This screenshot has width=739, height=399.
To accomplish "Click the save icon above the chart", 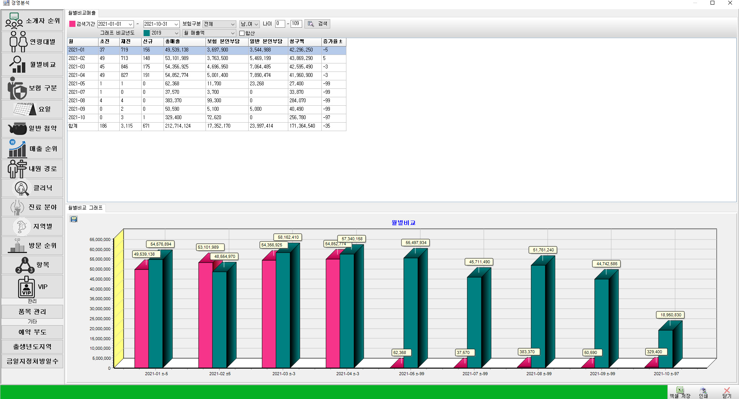I will pyautogui.click(x=74, y=219).
